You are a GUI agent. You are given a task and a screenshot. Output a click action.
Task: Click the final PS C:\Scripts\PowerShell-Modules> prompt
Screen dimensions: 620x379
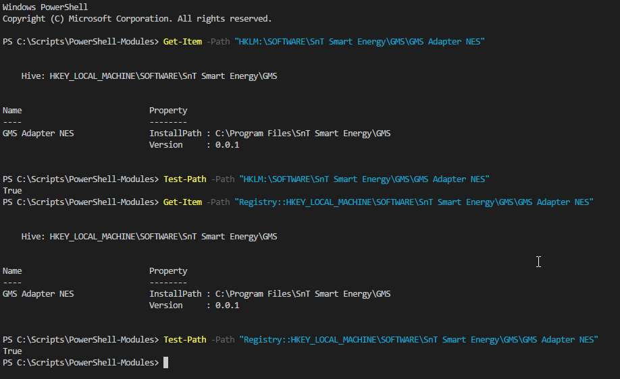[x=80, y=362]
